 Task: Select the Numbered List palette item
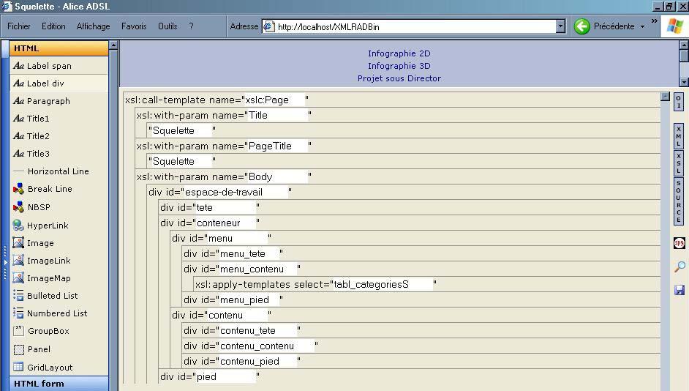pyautogui.click(x=56, y=313)
